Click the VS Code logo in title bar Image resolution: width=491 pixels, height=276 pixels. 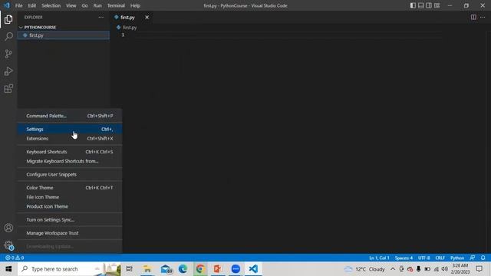pyautogui.click(x=7, y=5)
